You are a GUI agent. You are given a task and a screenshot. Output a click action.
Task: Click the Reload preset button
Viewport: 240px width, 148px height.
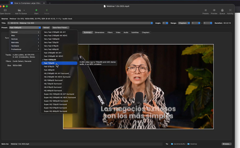(x=46, y=28)
